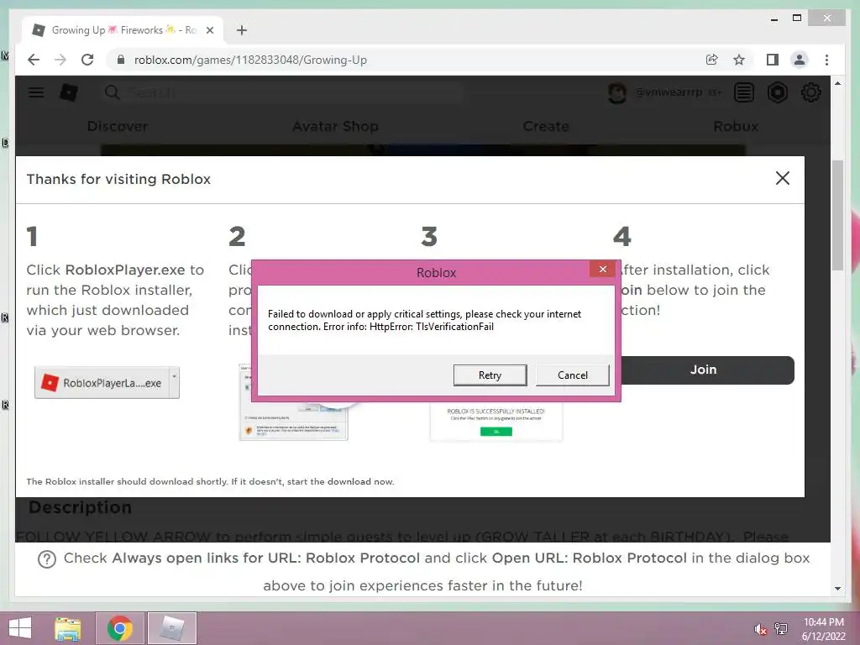Click the Roblox logo home icon
This screenshot has height=645, width=860.
coord(69,92)
